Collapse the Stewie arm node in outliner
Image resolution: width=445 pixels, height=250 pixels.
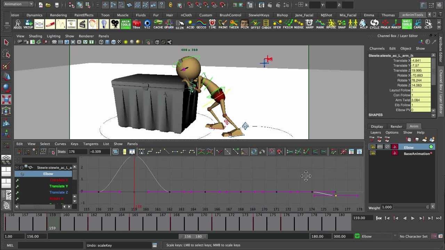(22, 168)
